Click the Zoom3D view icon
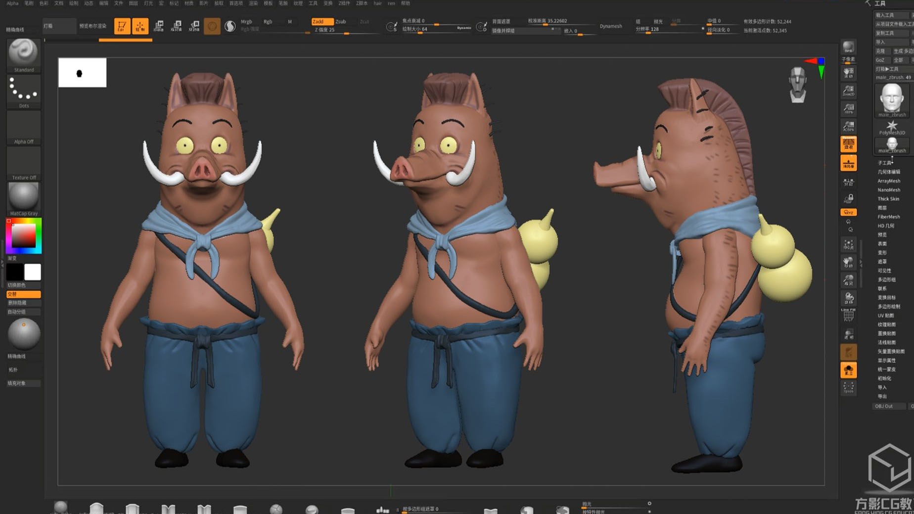914x514 pixels. point(848,280)
